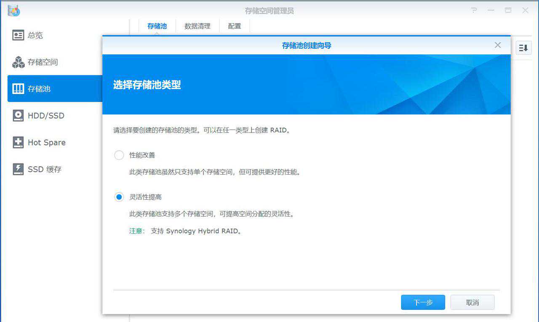Open HDD/SSD in the sidebar
This screenshot has height=322, width=539.
[x=46, y=116]
